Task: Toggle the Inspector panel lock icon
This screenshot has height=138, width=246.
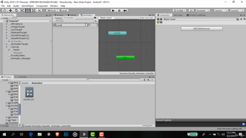Action: coord(241,15)
